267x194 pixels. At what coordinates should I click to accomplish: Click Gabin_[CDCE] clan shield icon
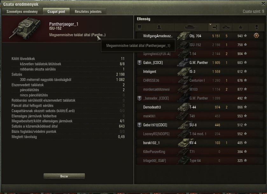coord(139,62)
